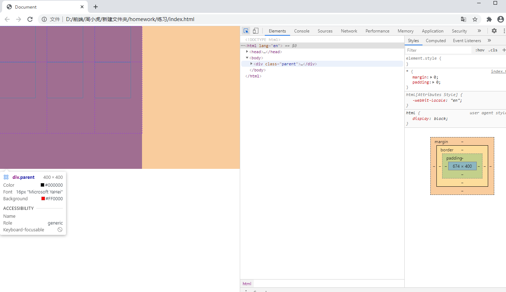Focus the styles Filter input

(439, 50)
